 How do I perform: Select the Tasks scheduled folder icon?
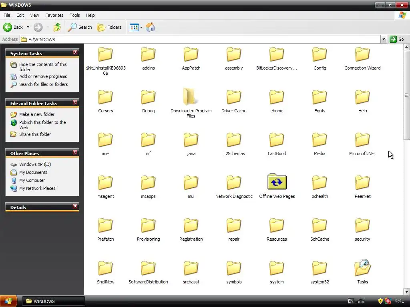pos(362,267)
